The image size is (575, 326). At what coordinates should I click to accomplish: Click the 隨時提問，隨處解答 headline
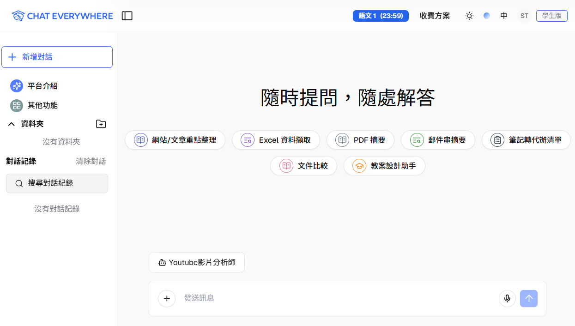348,97
